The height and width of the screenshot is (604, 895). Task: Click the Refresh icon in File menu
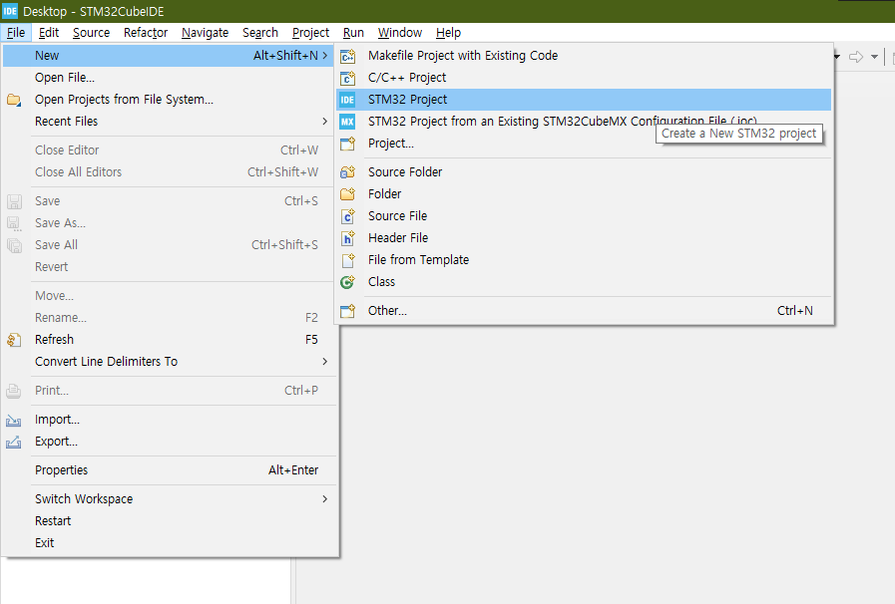pyautogui.click(x=14, y=340)
